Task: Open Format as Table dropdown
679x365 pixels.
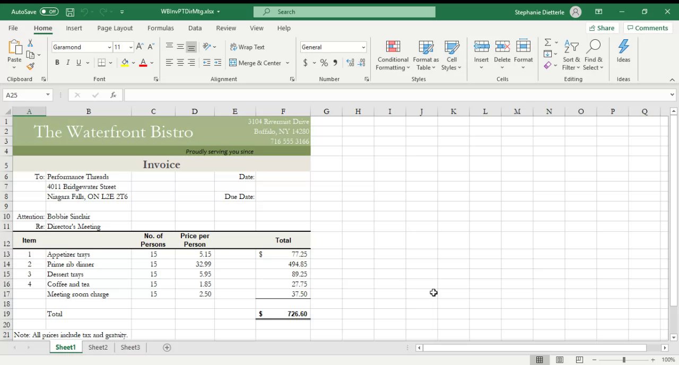Action: tap(426, 56)
